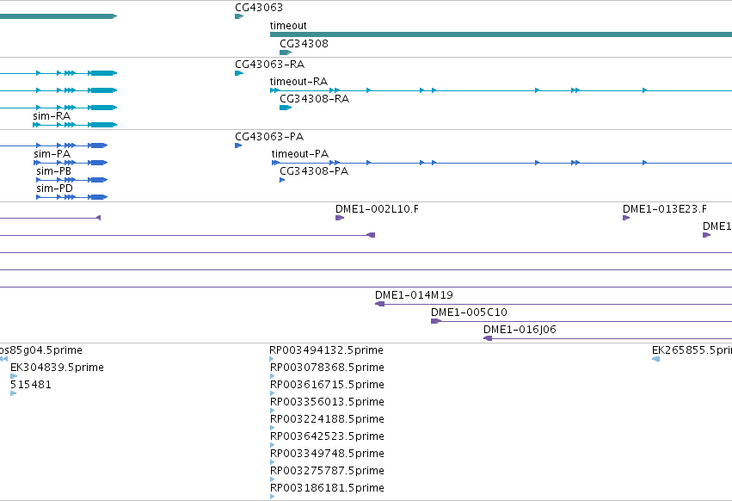Screen dimensions: 732x501
Task: Select the CG43063 gene arrow glyph
Action: 239,16
